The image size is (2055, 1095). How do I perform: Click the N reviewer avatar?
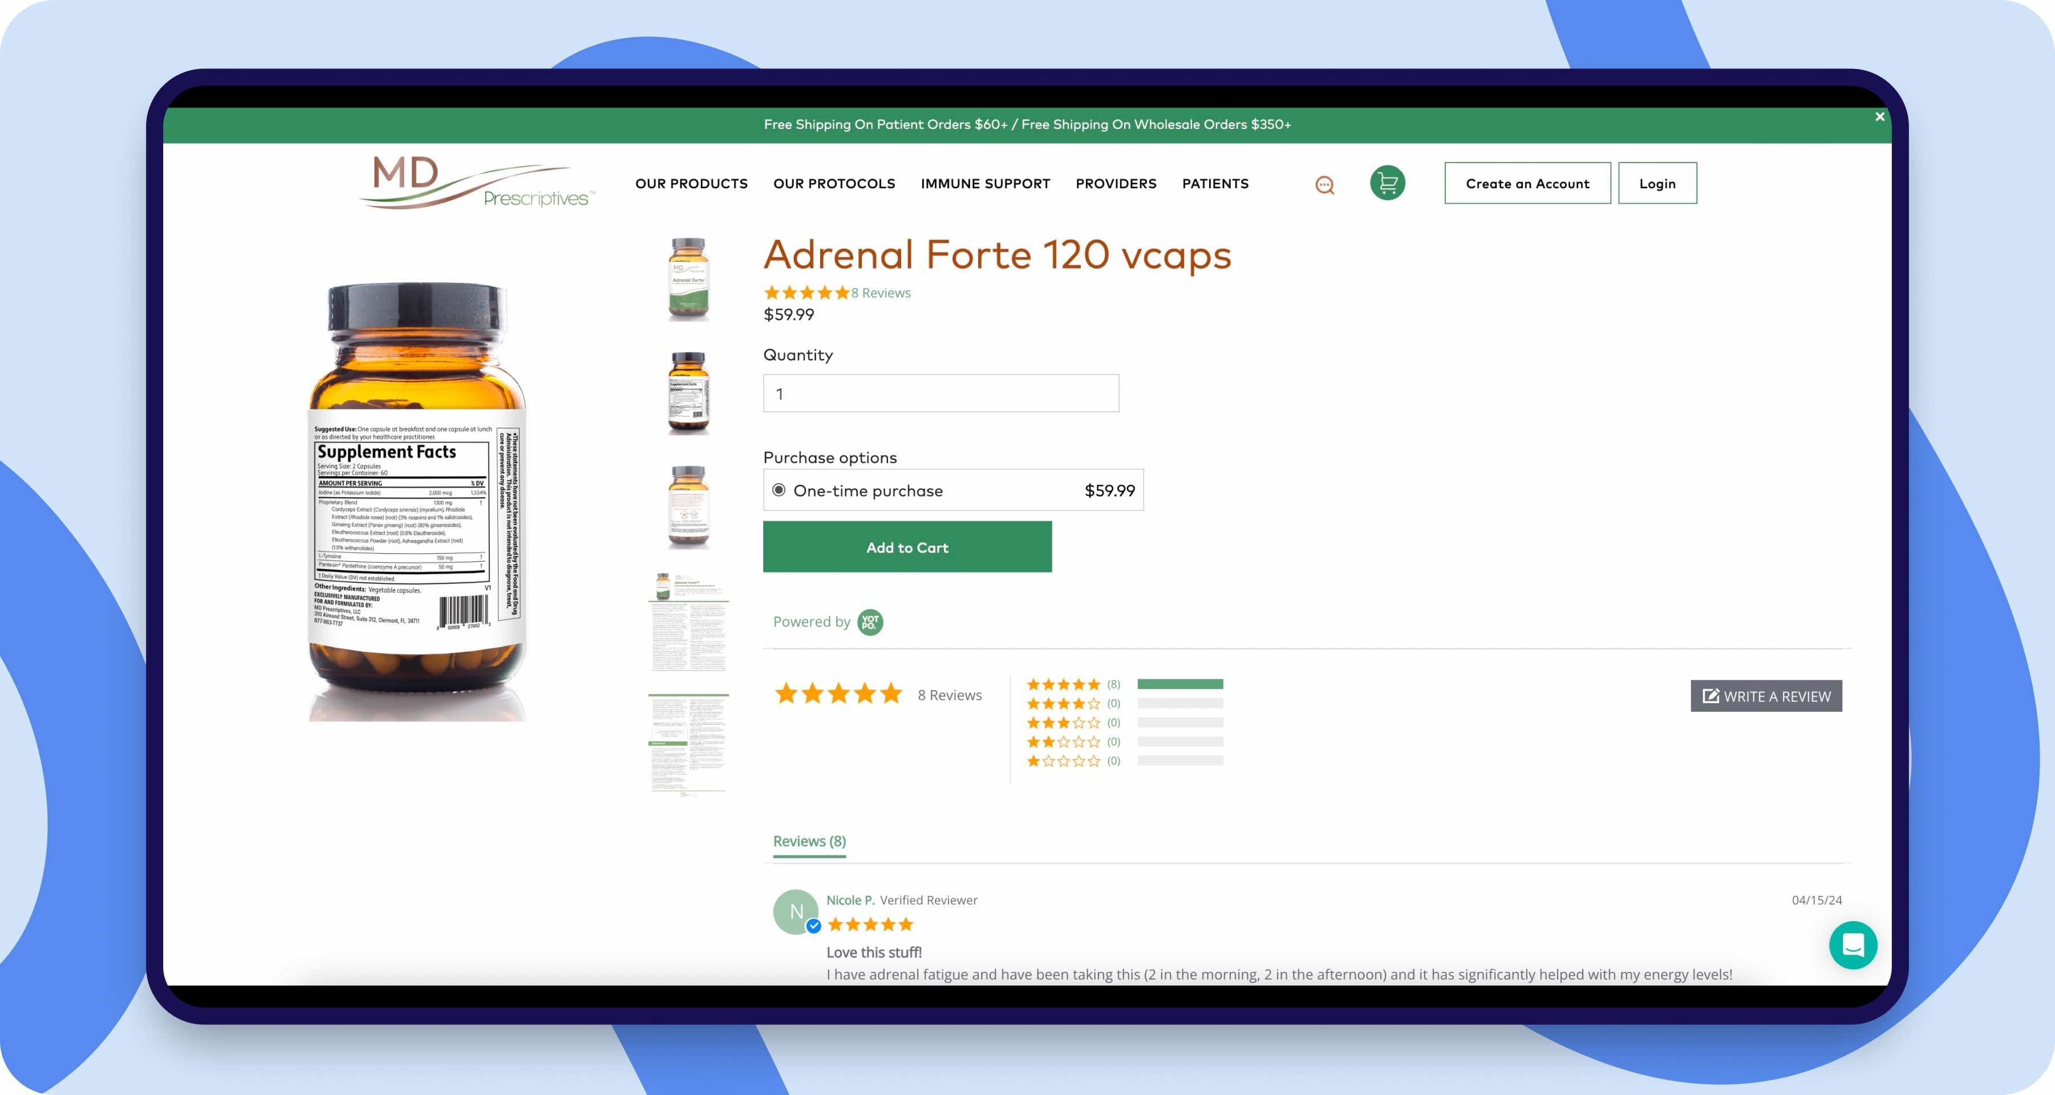[795, 911]
